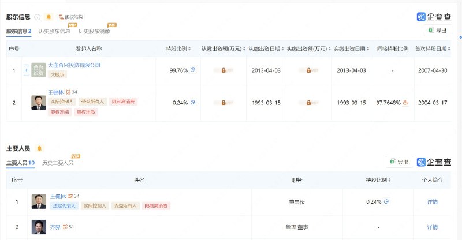Switch to 历史股东信息 tab

point(54,31)
